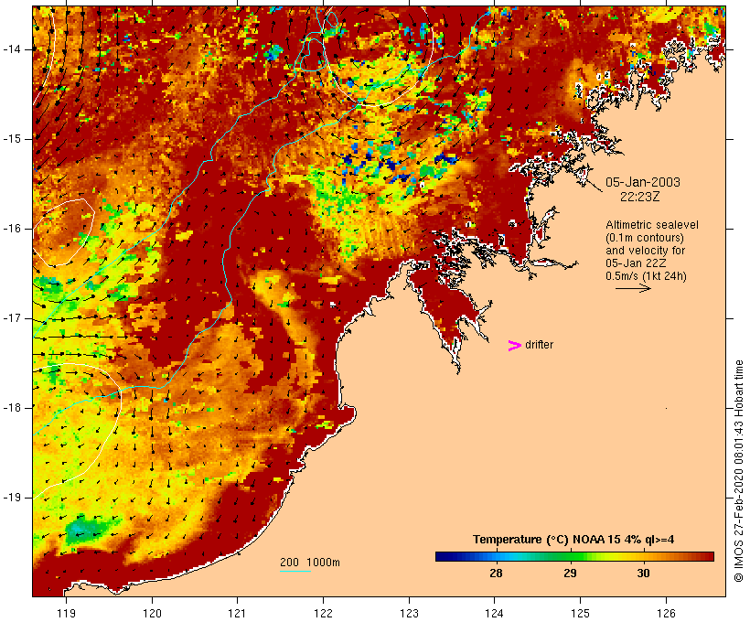
Task: Click the '0.5m/s (1kt 24h)' scale text
Action: pyautogui.click(x=646, y=276)
